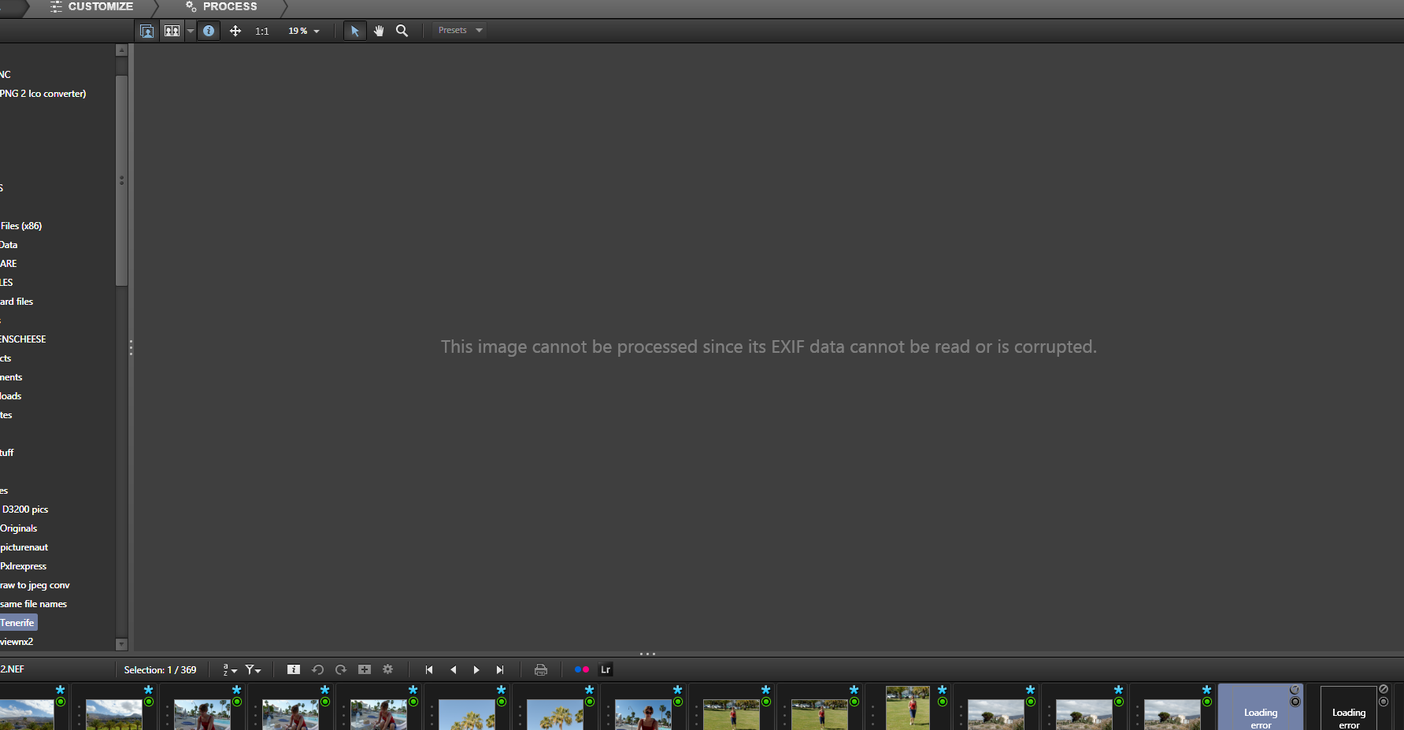This screenshot has height=730, width=1404.
Task: Open the Process tab
Action: coord(222,7)
